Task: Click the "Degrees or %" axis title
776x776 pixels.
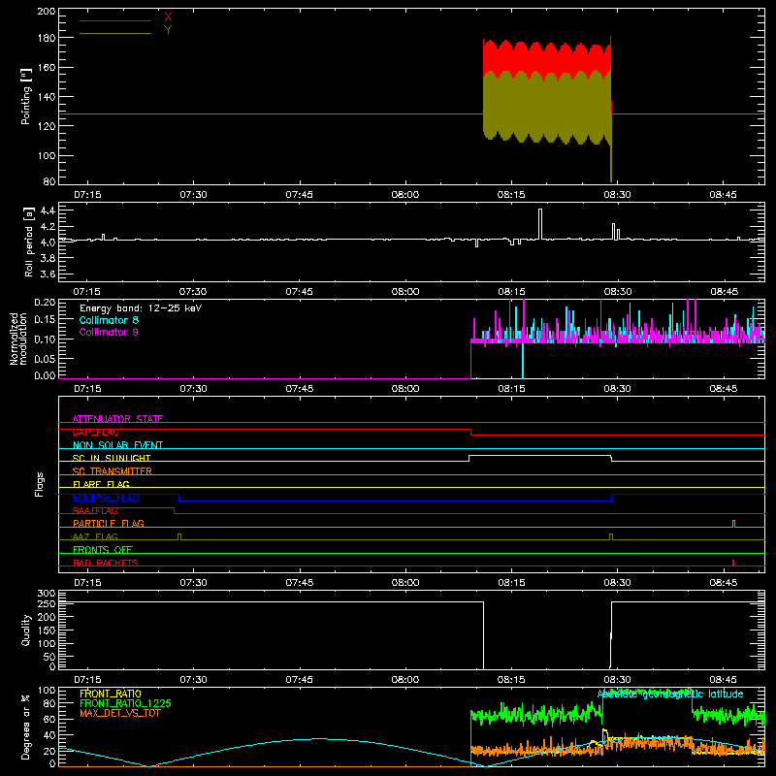Action: (26, 727)
